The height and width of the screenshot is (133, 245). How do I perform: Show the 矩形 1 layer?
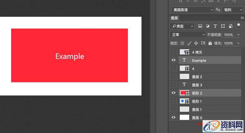(x=173, y=101)
